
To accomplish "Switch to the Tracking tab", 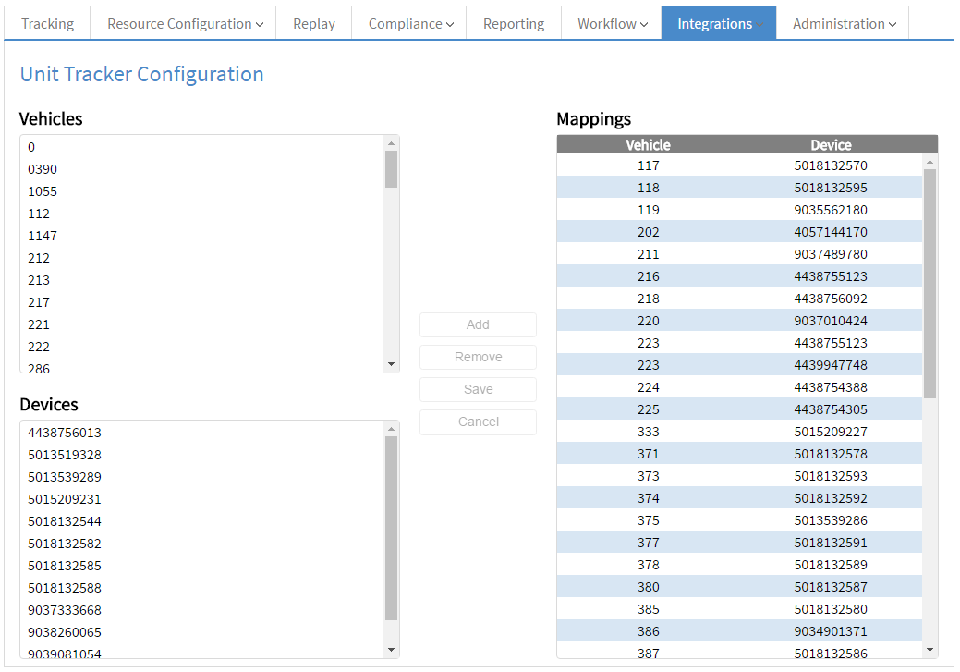I will (x=46, y=24).
